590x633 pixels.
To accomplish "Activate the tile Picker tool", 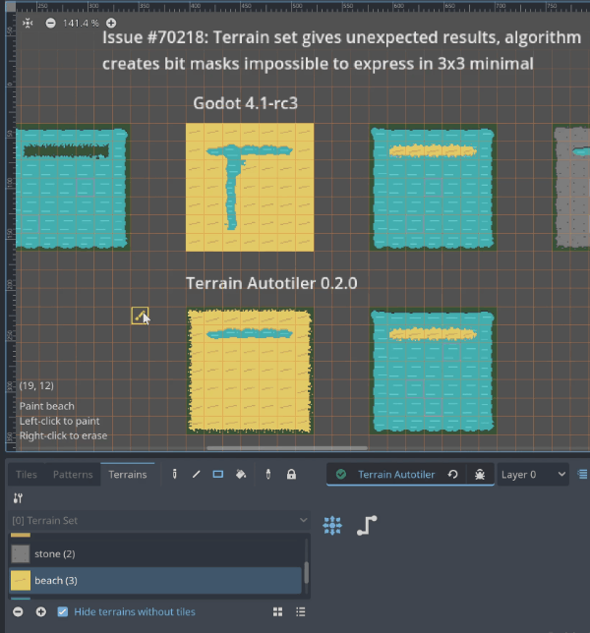I will coord(268,474).
